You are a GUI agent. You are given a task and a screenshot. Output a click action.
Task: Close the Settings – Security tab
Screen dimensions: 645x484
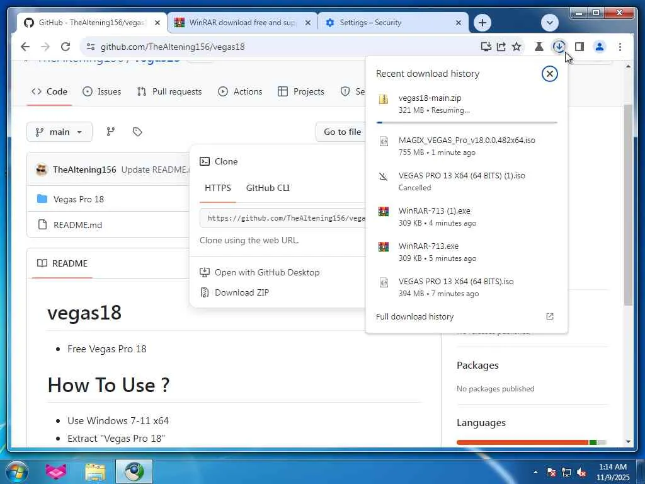[459, 23]
